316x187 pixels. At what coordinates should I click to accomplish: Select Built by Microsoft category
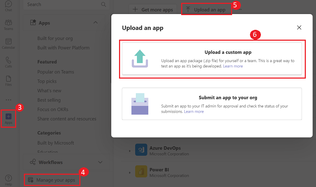coord(55,143)
